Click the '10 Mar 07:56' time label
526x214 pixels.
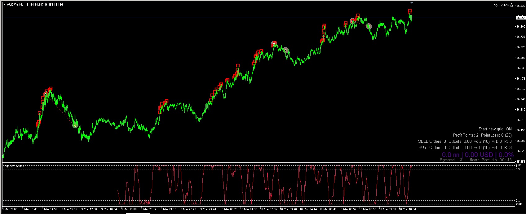367,209
